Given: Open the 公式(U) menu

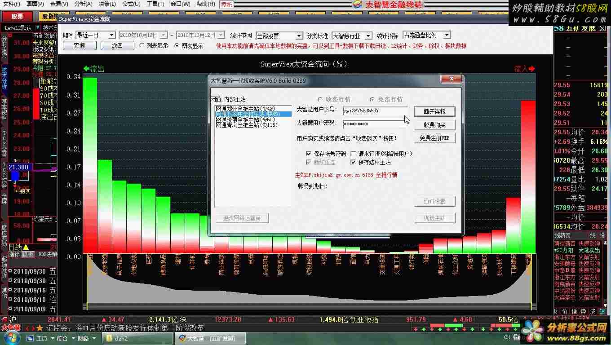Looking at the screenshot, I should (131, 4).
